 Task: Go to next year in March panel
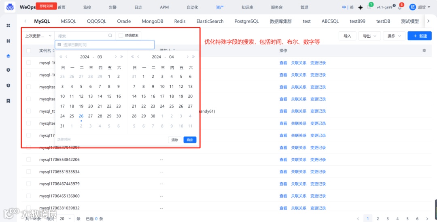(x=121, y=57)
